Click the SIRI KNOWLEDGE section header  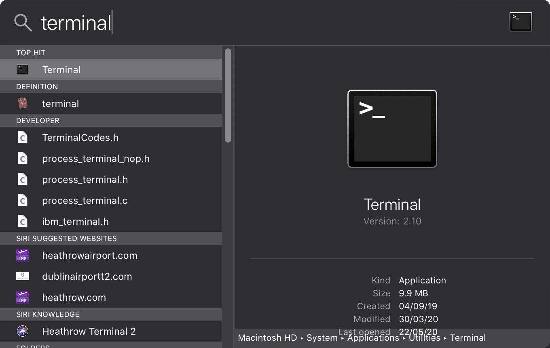(x=111, y=314)
